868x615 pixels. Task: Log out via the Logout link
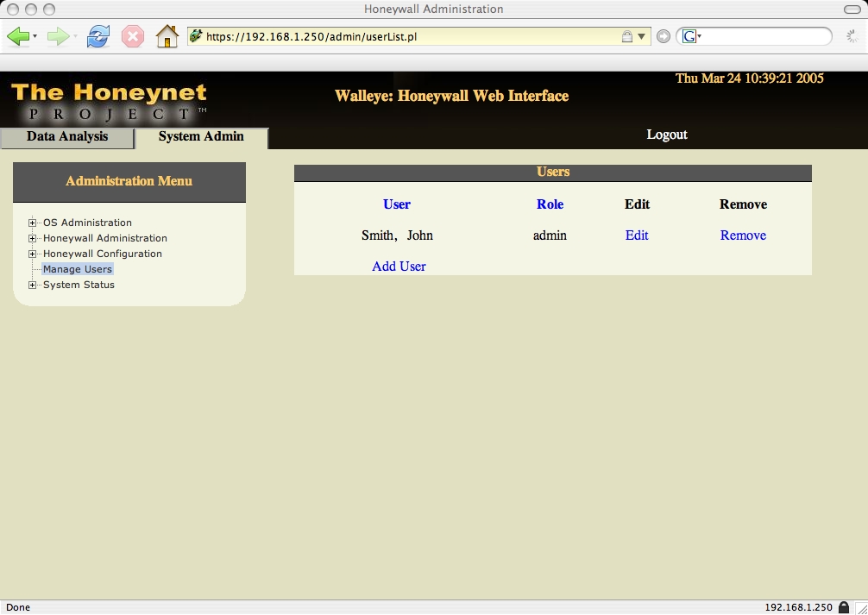[x=667, y=135]
